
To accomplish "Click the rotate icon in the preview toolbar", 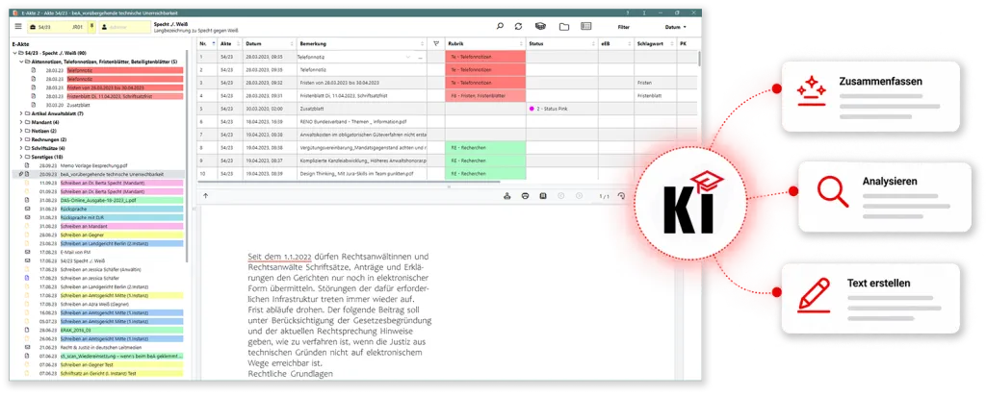I will (x=621, y=196).
